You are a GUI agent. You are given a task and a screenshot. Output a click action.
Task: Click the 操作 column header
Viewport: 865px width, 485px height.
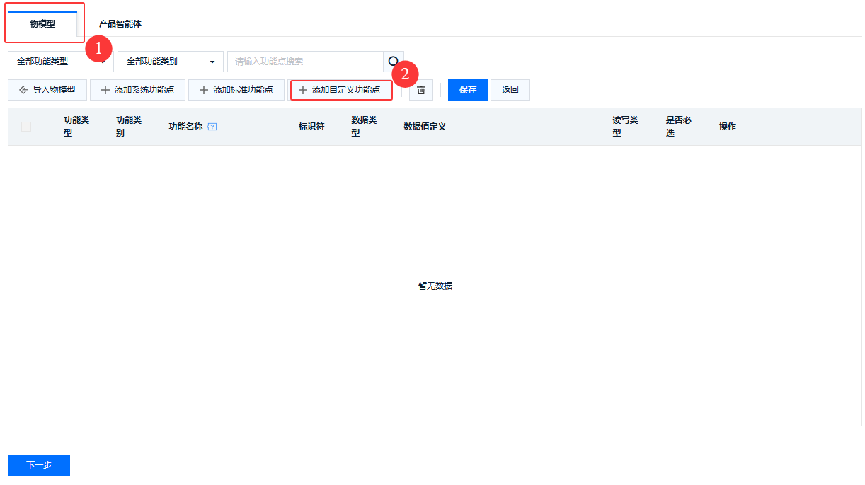(727, 127)
